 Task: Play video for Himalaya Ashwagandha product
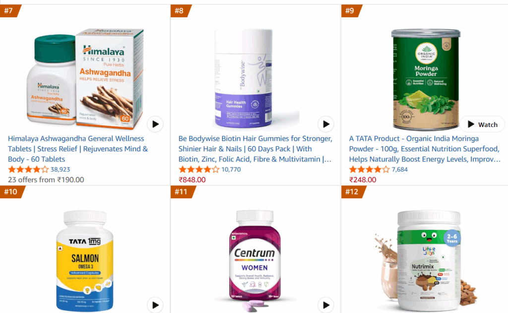[x=155, y=124]
